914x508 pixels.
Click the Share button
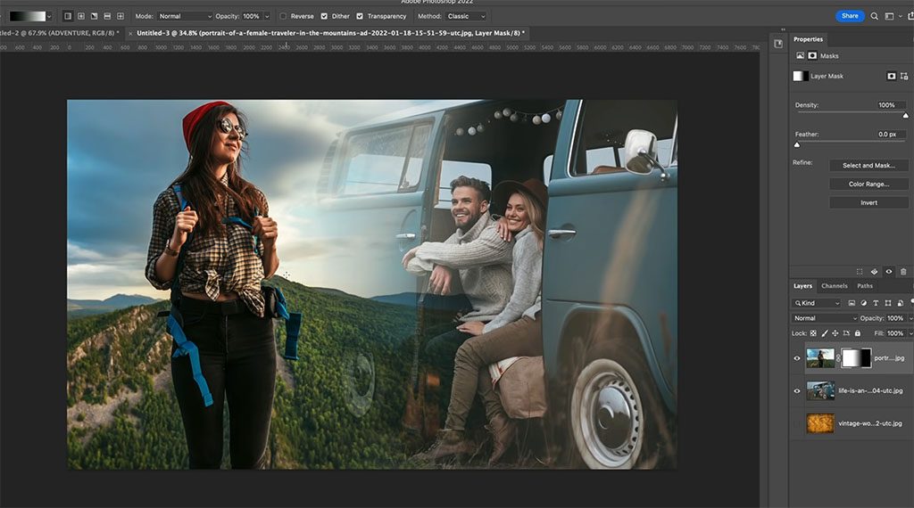pyautogui.click(x=850, y=16)
